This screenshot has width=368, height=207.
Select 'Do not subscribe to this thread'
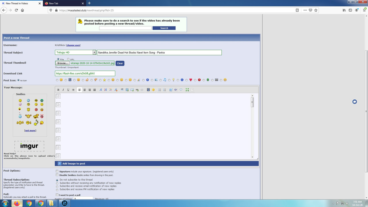tap(57, 180)
